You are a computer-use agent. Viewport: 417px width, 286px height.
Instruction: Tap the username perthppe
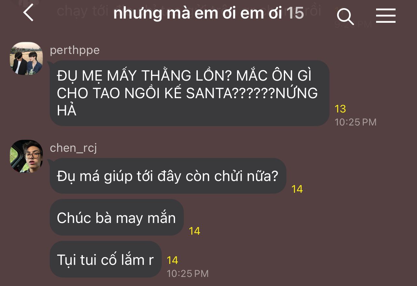point(75,50)
